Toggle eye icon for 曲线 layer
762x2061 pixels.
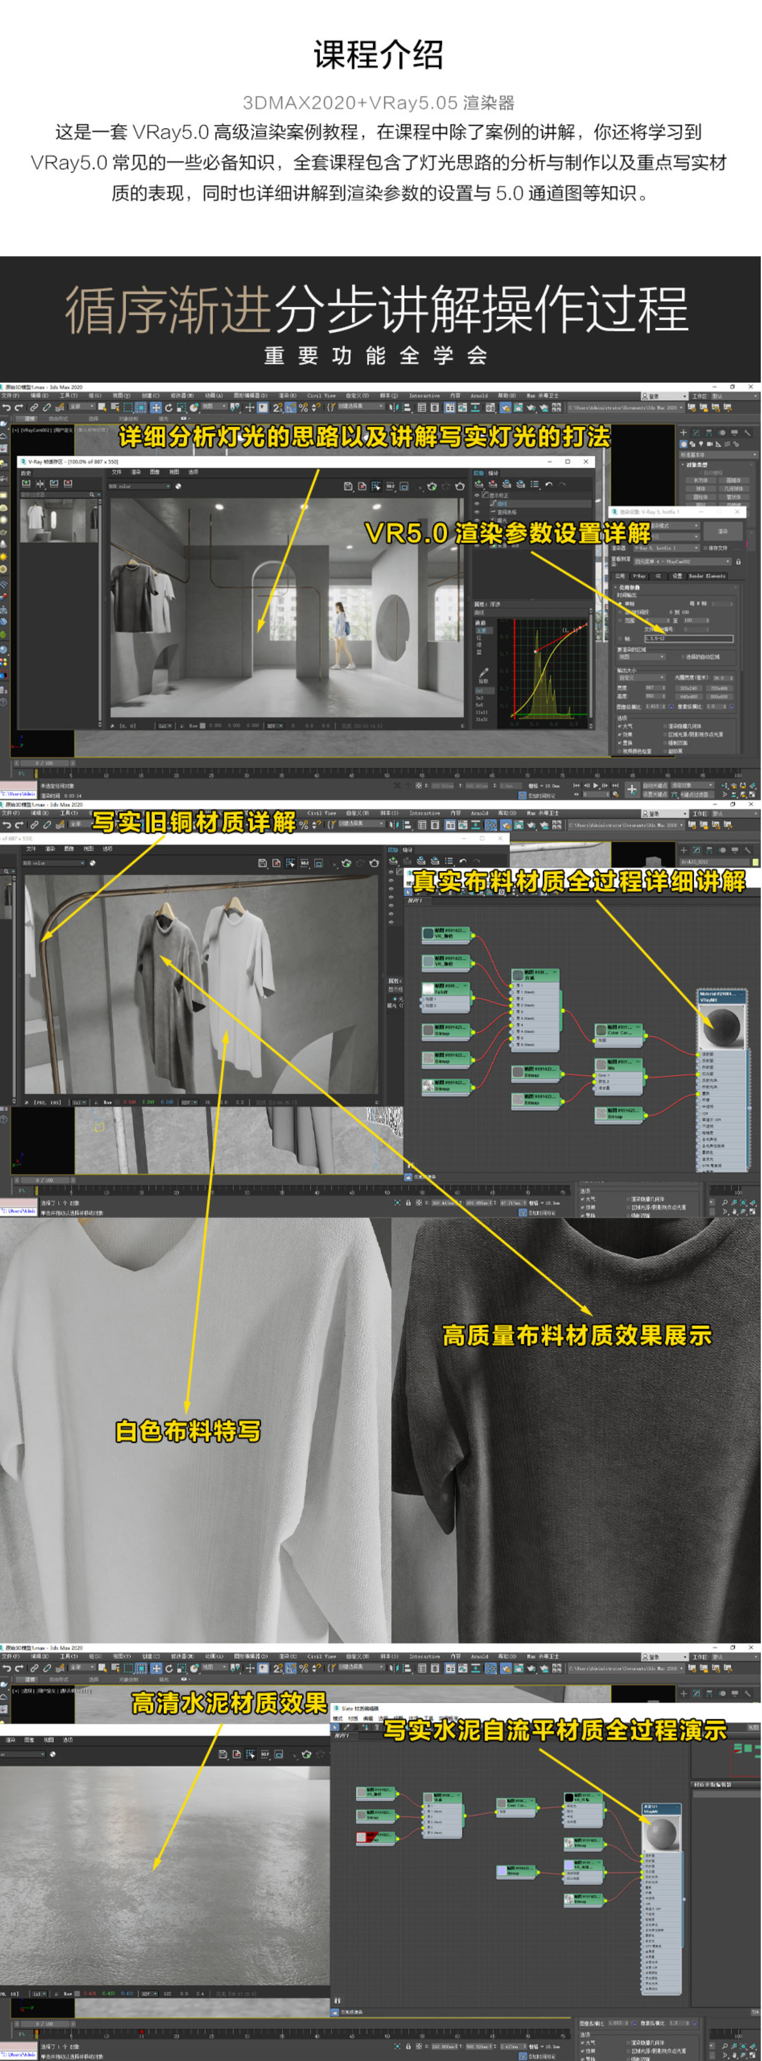point(476,503)
